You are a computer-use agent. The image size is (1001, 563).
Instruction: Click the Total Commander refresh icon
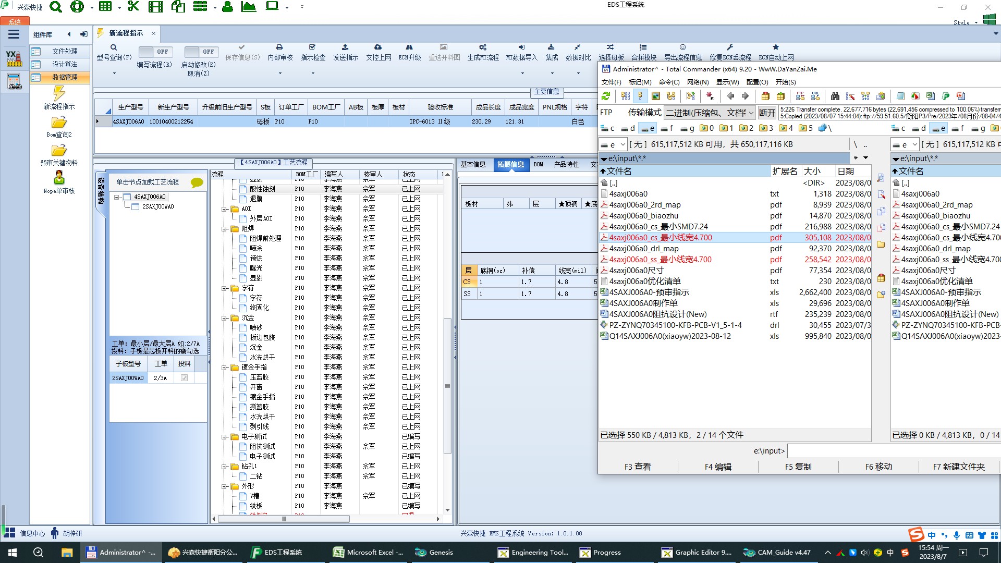[x=606, y=96]
